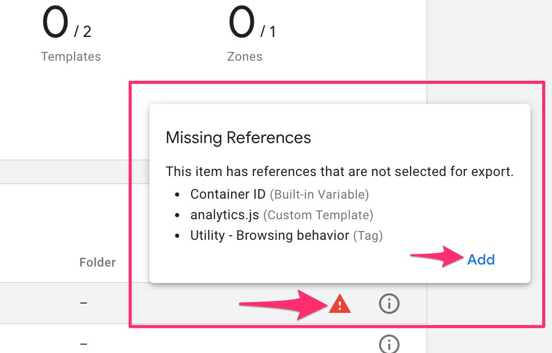Open info icon beside the warning triangle
The width and height of the screenshot is (552, 353).
tap(389, 304)
